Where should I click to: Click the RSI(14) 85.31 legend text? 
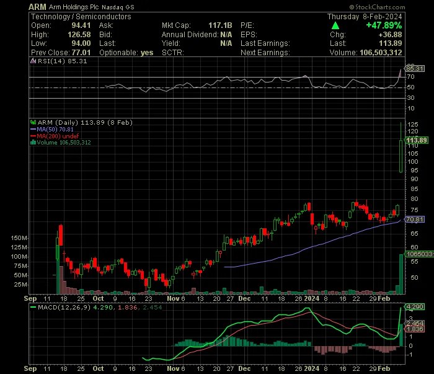[x=62, y=61]
